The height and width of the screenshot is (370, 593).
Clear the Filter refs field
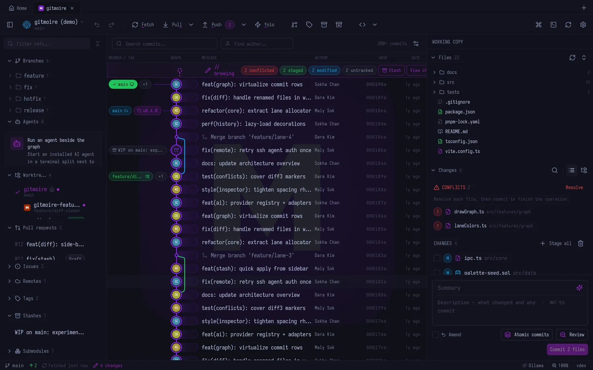(x=98, y=44)
